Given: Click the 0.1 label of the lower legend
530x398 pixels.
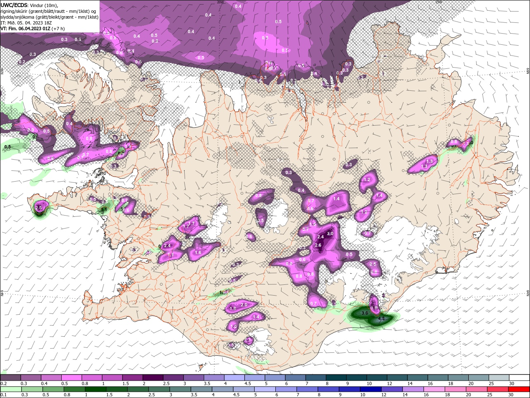Looking at the screenshot, I should [x=4, y=395].
